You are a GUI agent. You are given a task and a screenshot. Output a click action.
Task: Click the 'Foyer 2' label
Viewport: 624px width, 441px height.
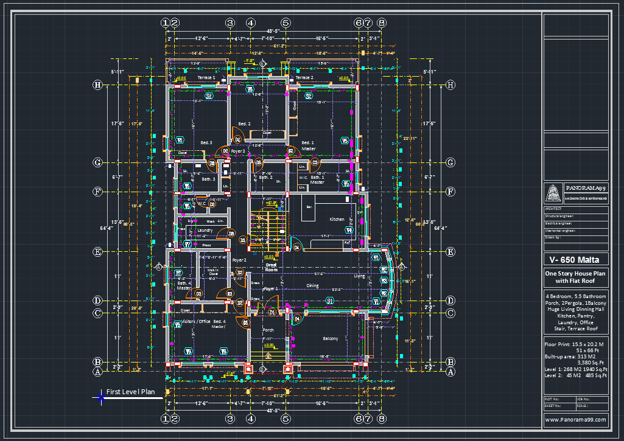[x=239, y=260]
